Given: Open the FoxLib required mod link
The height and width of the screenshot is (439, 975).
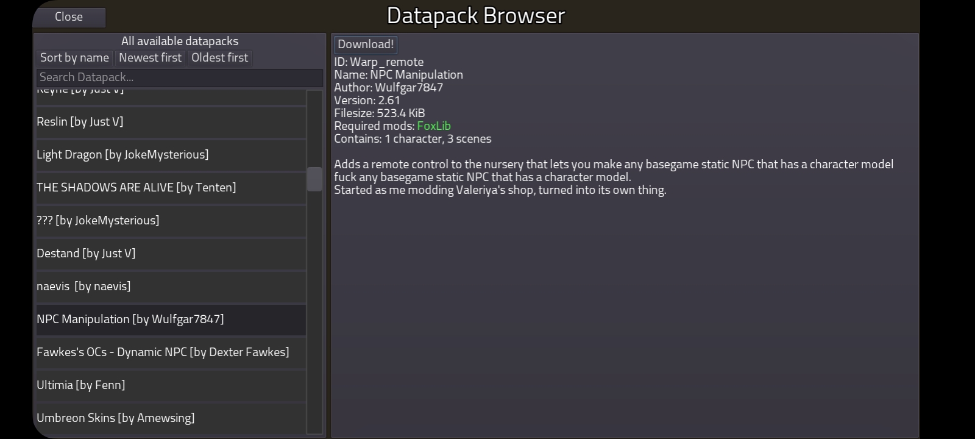Looking at the screenshot, I should [x=434, y=126].
